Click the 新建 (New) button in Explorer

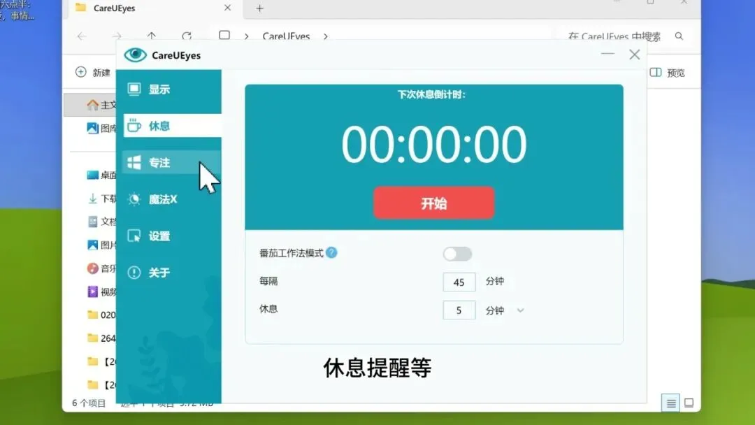(94, 72)
